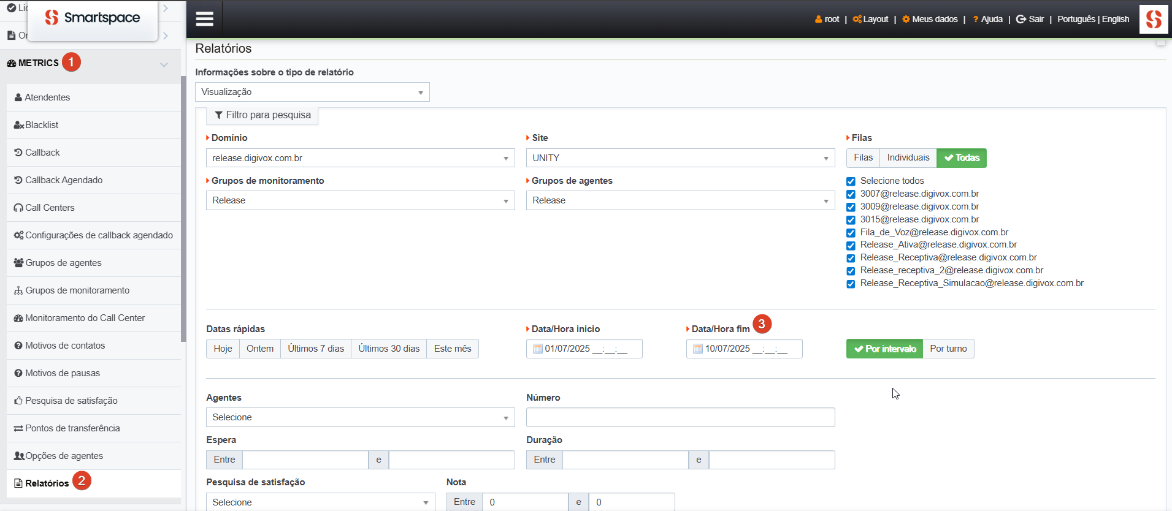Open the Visualização report type dropdown
This screenshot has width=1172, height=511.
pyautogui.click(x=312, y=92)
